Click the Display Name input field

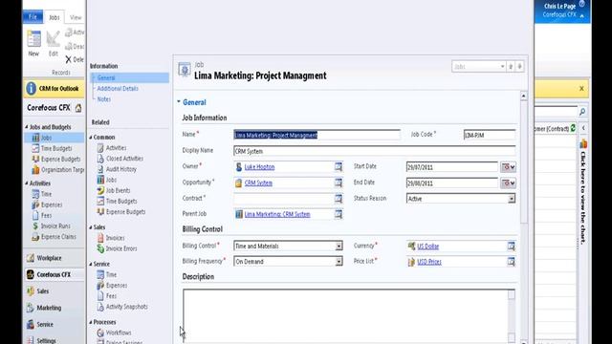tap(374, 151)
